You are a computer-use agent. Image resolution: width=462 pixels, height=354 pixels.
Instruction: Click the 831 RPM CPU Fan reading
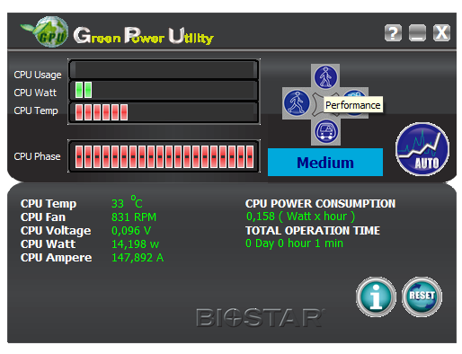point(134,217)
